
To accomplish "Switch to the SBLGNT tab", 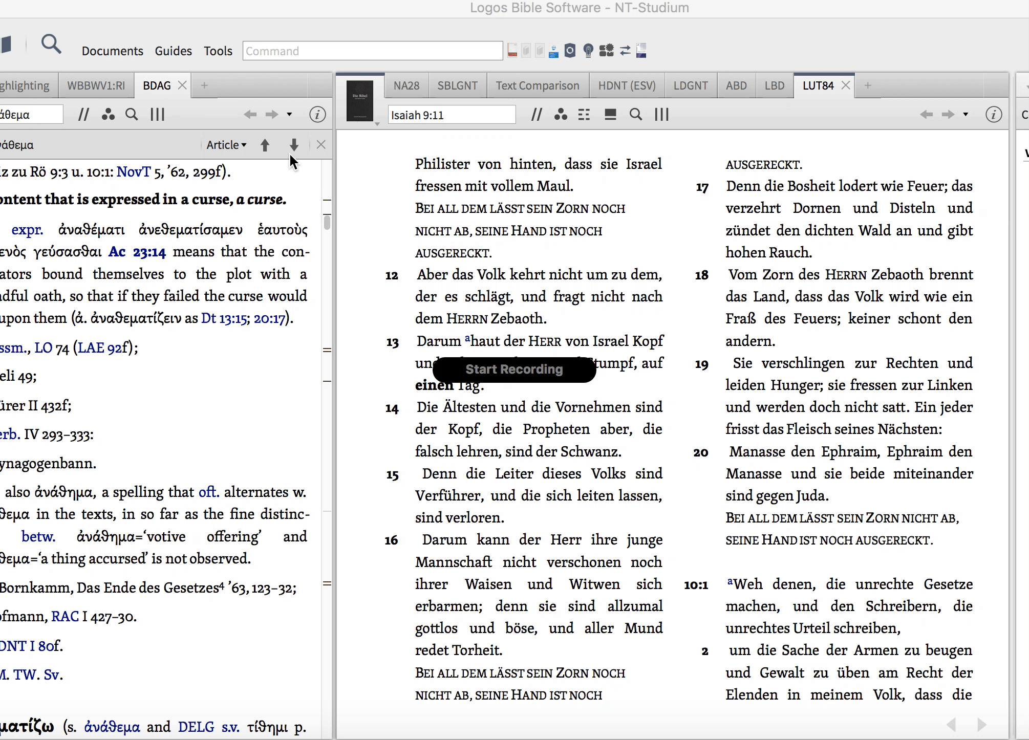I will [458, 85].
